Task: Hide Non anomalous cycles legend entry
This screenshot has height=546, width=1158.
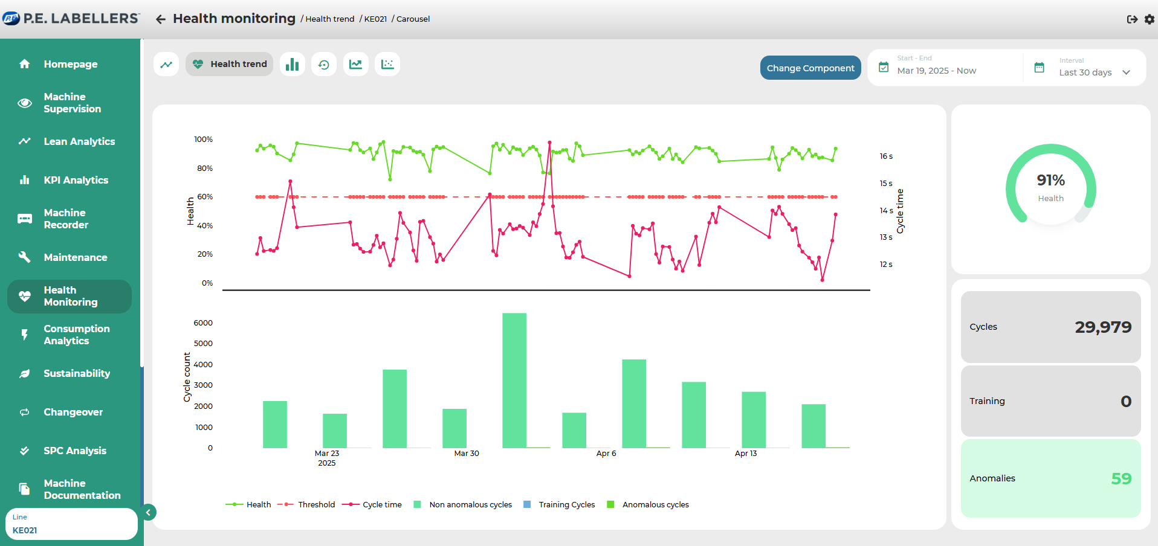Action: 470,504
